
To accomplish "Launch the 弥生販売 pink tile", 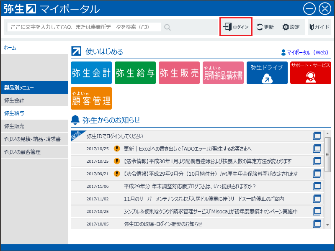I will coord(179,73).
